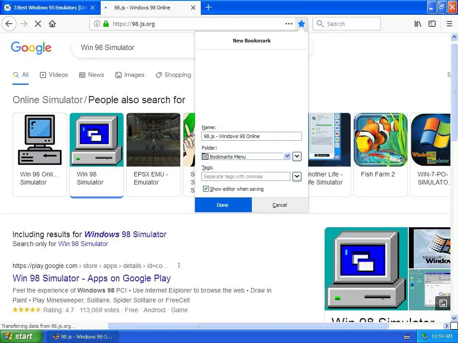Click the Google search query field
The image size is (458, 343).
pyautogui.click(x=133, y=47)
